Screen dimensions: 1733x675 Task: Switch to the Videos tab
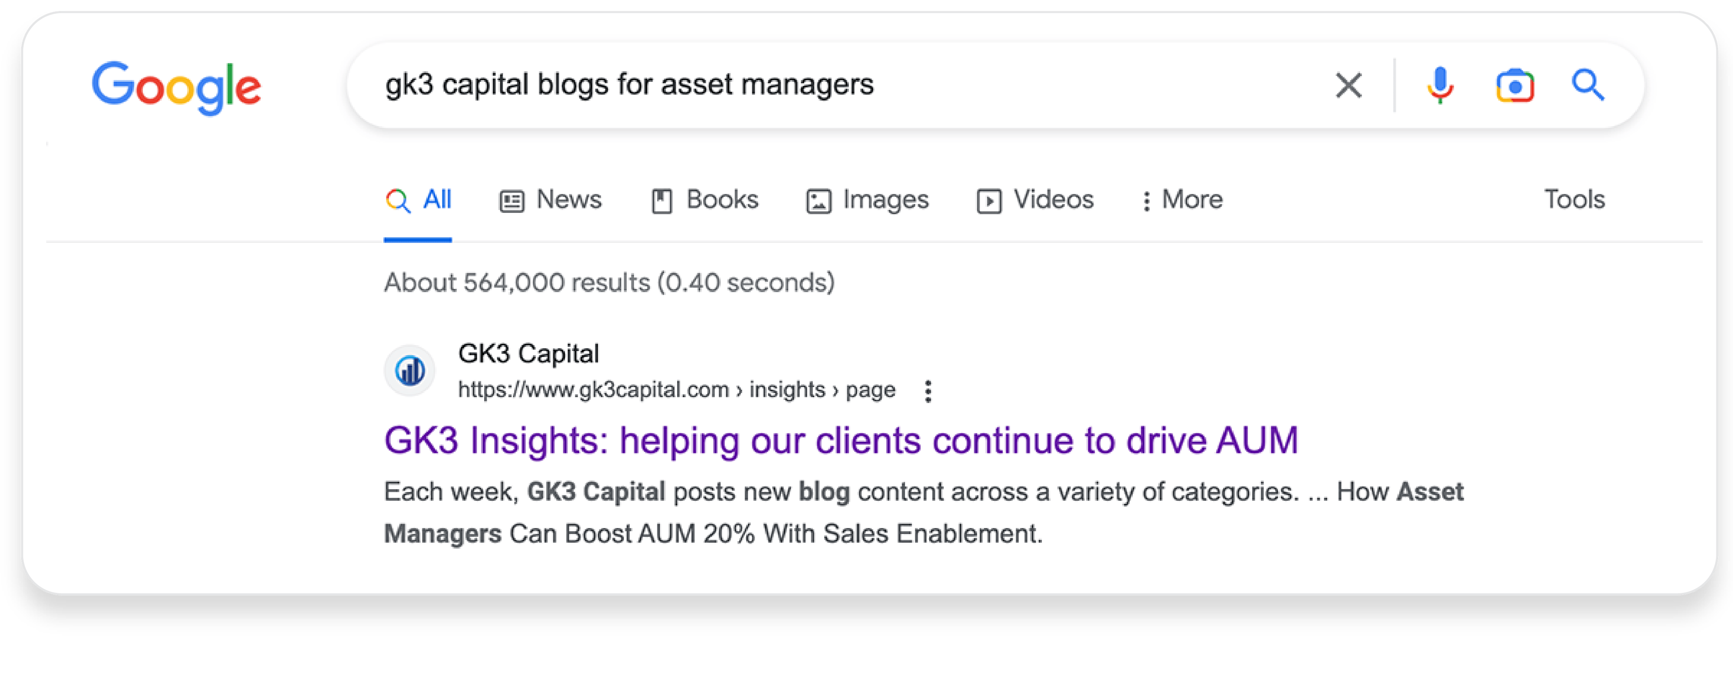point(1035,200)
